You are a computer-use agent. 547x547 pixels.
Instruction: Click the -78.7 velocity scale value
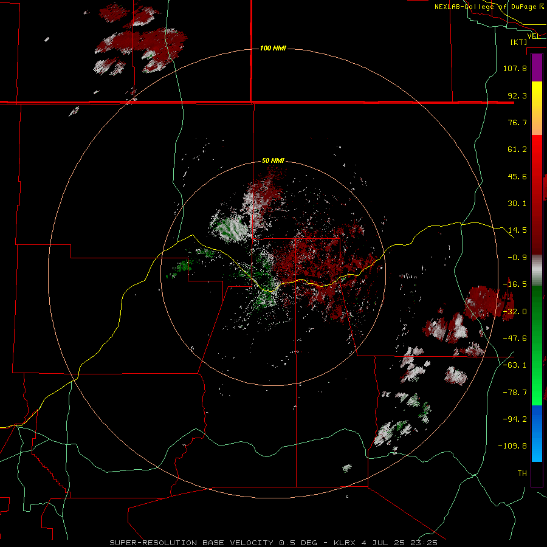click(515, 393)
